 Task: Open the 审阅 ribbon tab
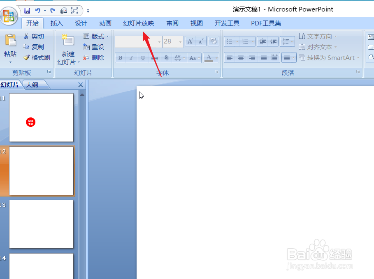(x=172, y=23)
